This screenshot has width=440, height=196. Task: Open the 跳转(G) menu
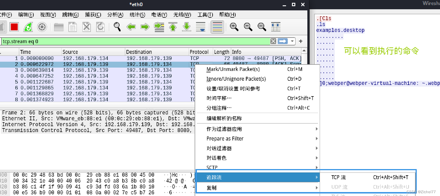pyautogui.click(x=70, y=15)
